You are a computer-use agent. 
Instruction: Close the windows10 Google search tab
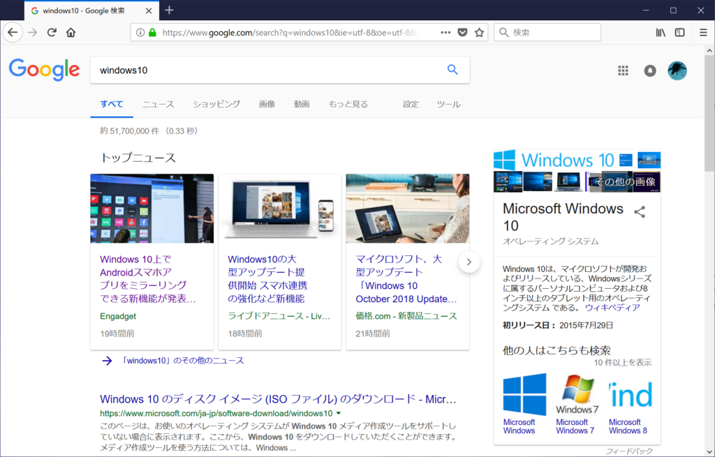pyautogui.click(x=149, y=10)
